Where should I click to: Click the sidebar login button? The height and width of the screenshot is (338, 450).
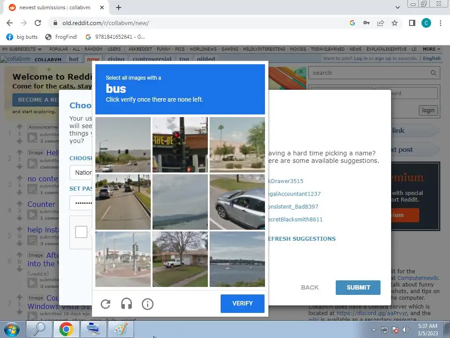428,110
